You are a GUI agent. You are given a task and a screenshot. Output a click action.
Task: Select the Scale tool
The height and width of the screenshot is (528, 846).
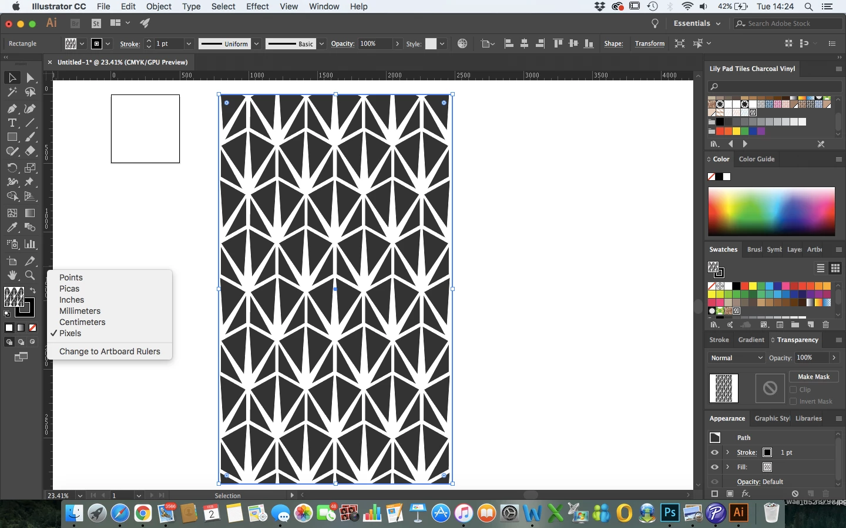[x=30, y=168]
